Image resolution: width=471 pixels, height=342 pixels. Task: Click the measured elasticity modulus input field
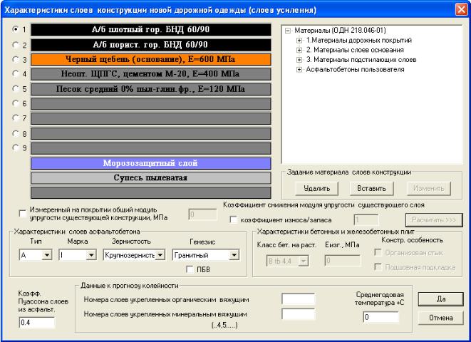coord(202,214)
